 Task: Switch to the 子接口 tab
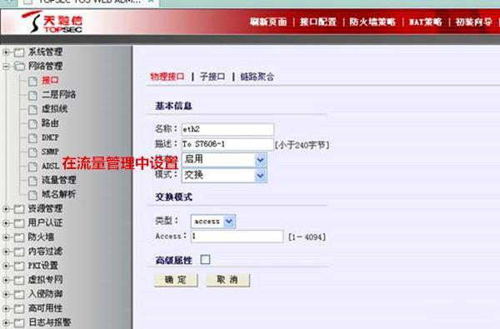212,77
